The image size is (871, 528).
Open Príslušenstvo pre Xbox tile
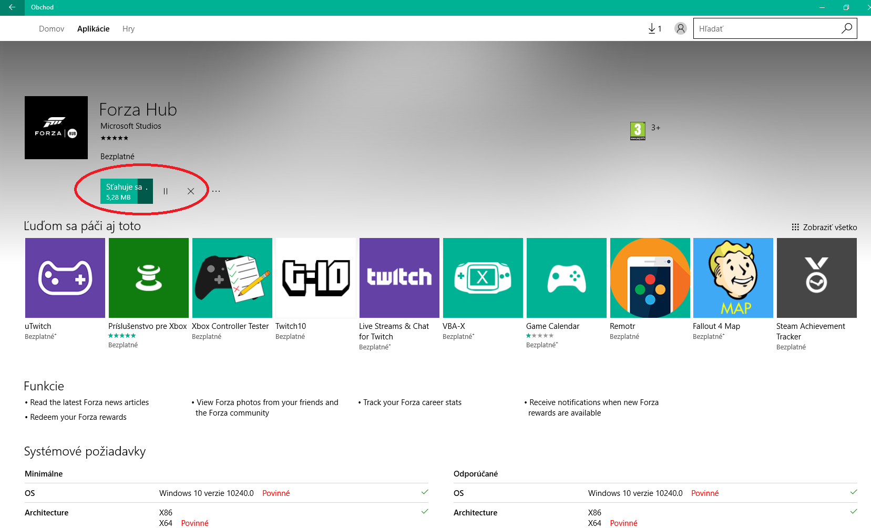(x=149, y=278)
